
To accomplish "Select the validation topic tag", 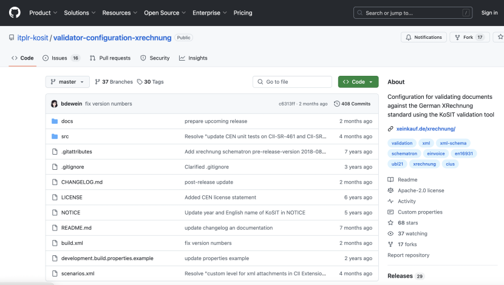I will 402,143.
